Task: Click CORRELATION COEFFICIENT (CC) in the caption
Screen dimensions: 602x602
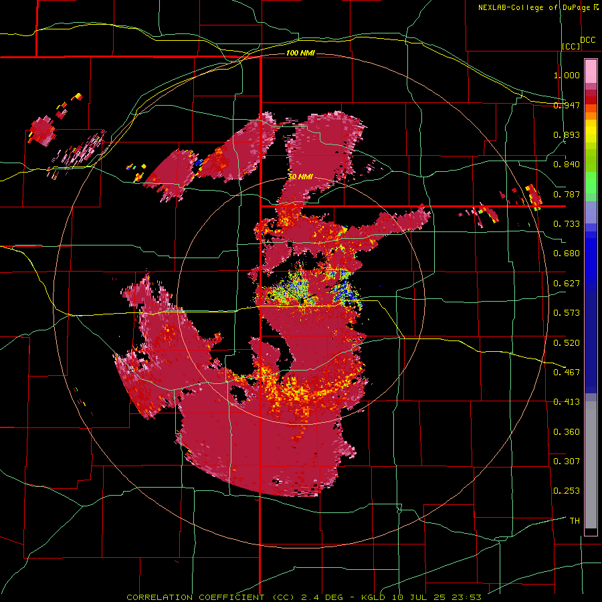Action: click(211, 597)
